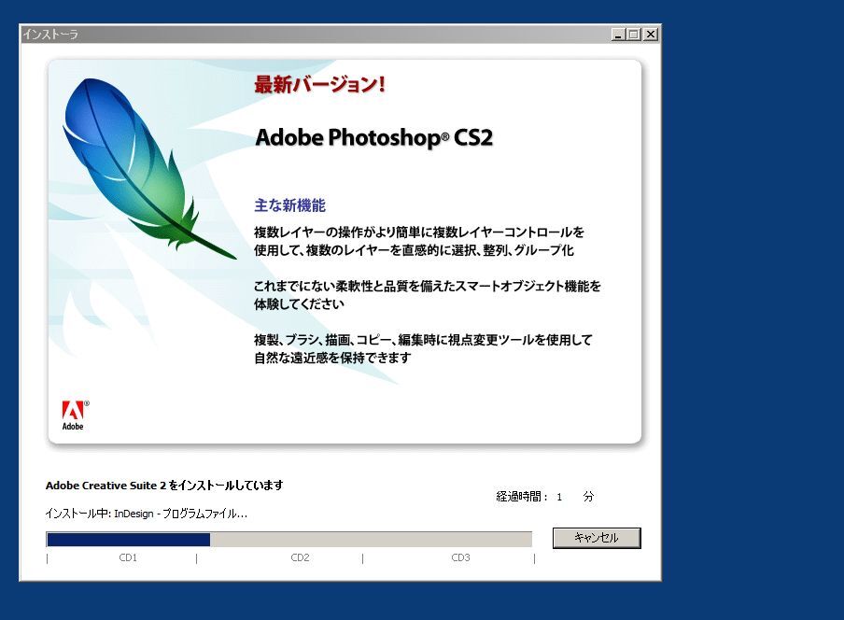The width and height of the screenshot is (844, 620).
Task: Click the CD3 progress label
Action: (460, 557)
